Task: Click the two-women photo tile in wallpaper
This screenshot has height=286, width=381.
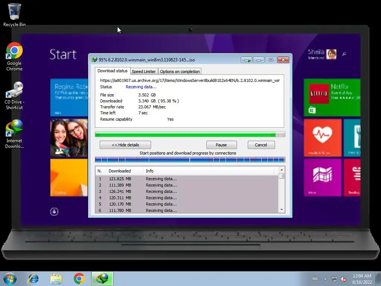Action: click(69, 138)
